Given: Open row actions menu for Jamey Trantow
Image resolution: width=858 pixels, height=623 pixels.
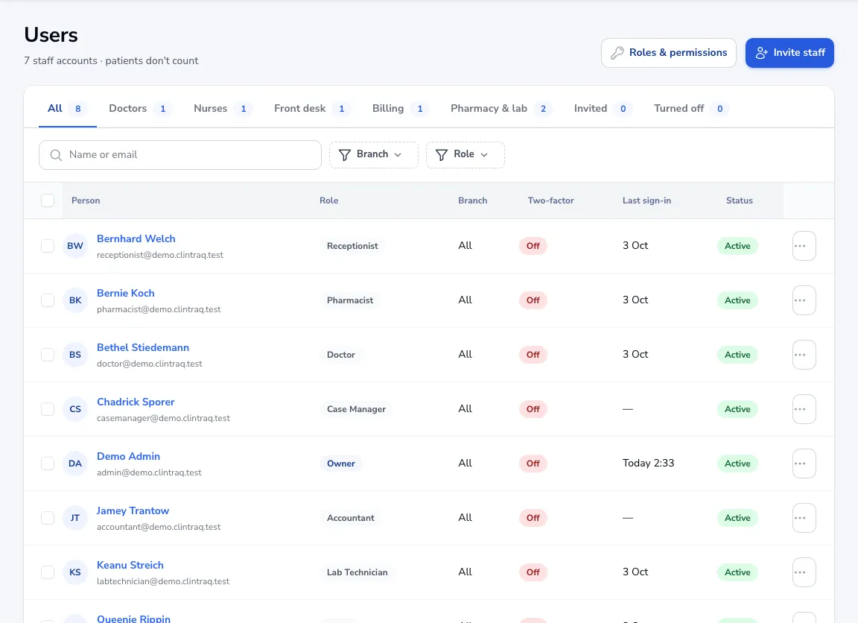Looking at the screenshot, I should pyautogui.click(x=804, y=518).
